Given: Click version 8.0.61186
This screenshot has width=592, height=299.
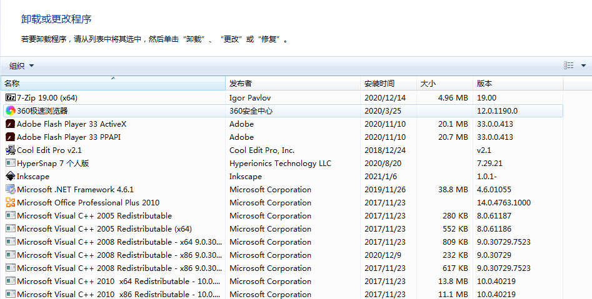Looking at the screenshot, I should [x=494, y=229].
